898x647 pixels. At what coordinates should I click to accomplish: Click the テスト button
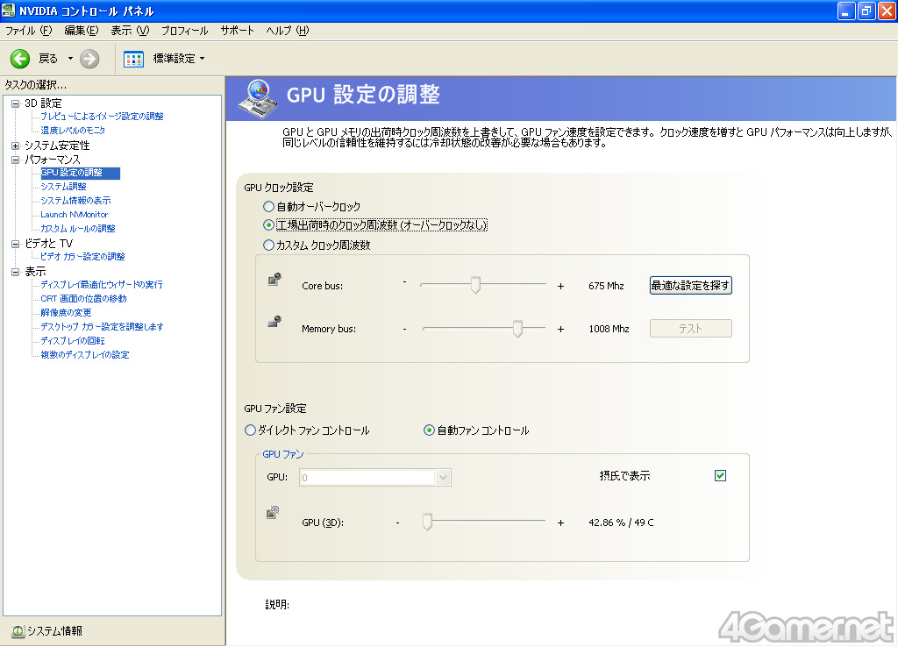(x=690, y=329)
